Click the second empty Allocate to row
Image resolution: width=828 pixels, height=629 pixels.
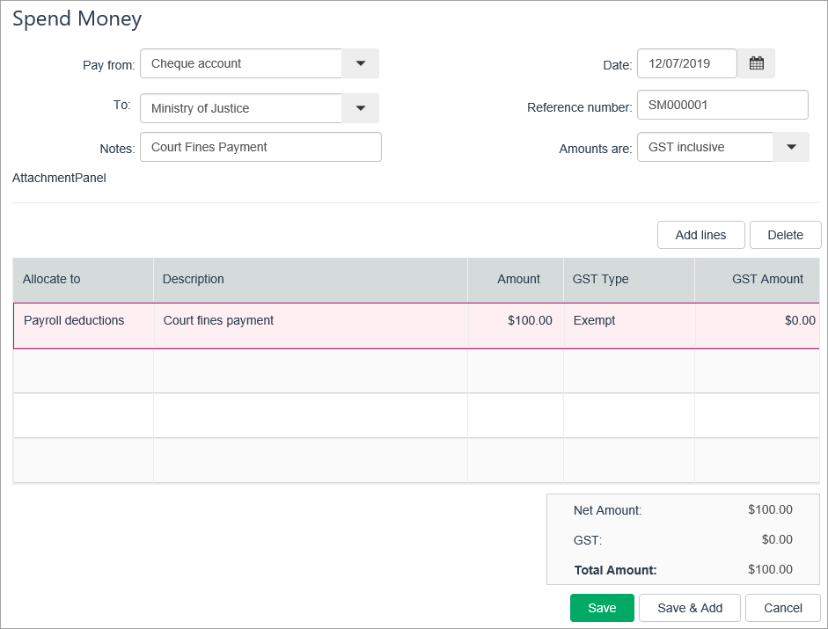[x=84, y=416]
